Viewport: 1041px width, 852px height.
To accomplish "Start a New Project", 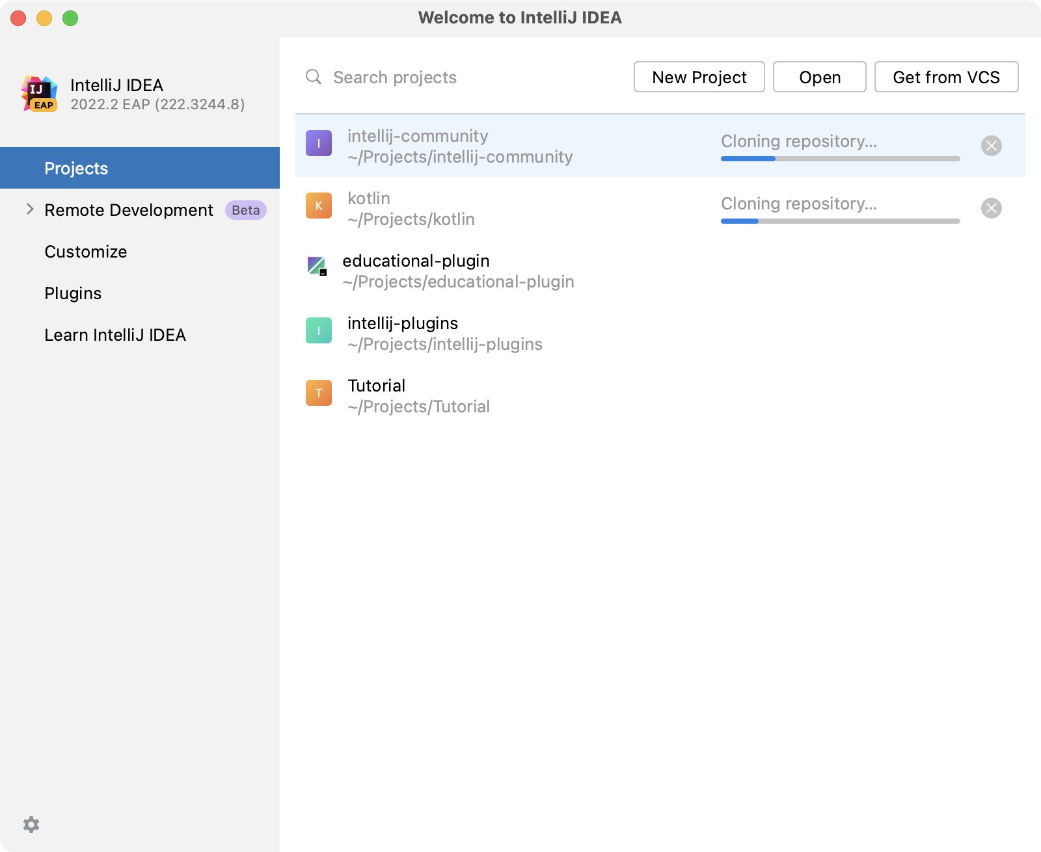I will [698, 77].
